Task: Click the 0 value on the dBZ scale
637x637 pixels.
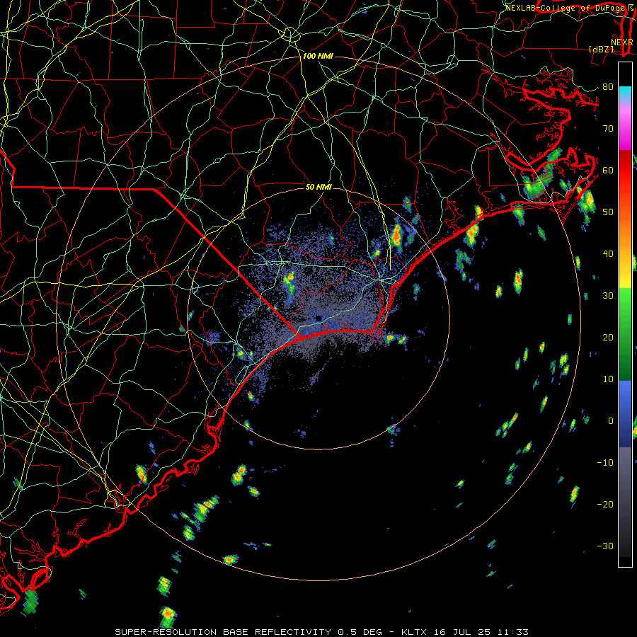Action: click(x=610, y=421)
